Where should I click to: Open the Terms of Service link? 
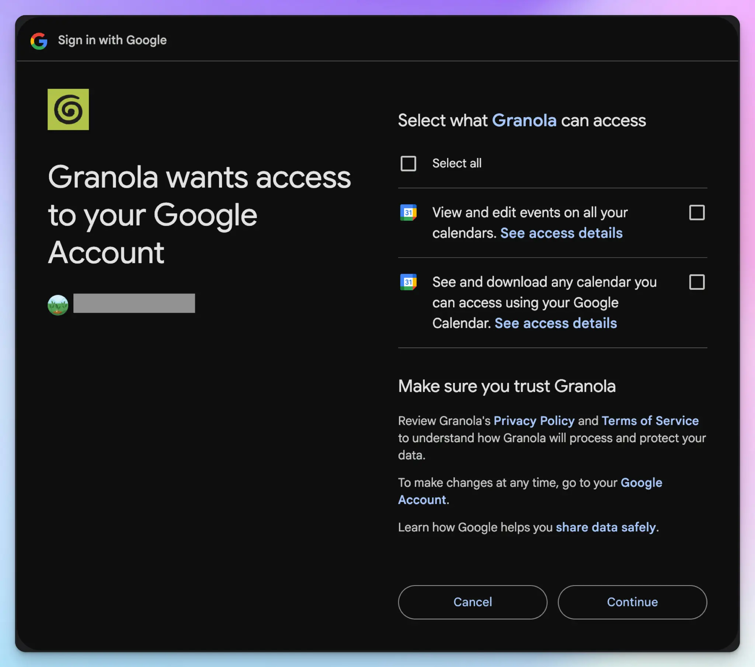[650, 421]
